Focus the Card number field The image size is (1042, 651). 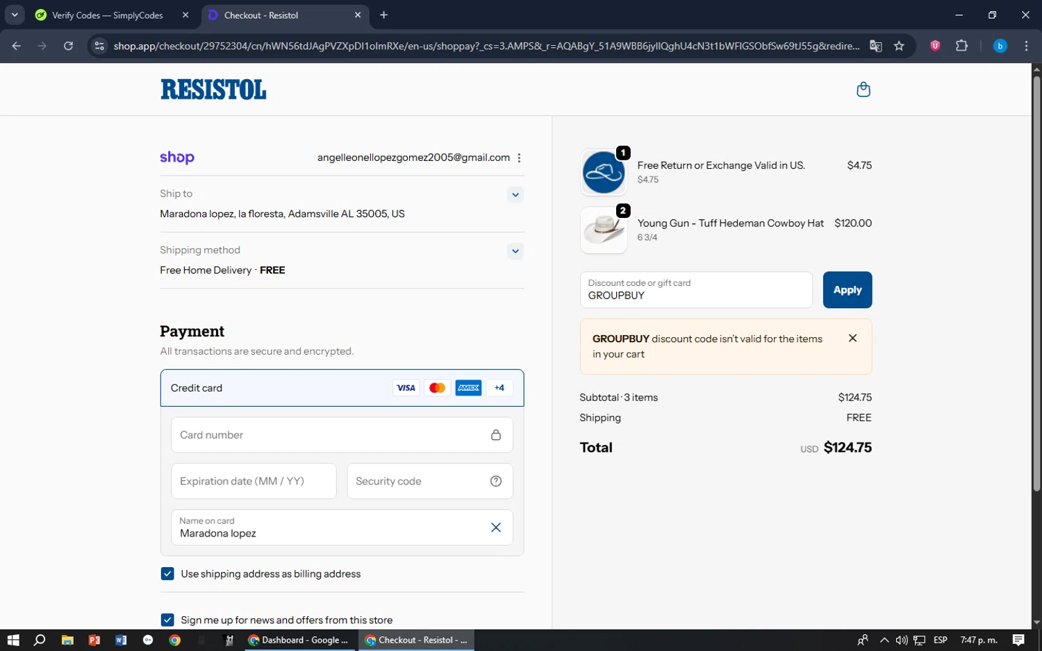click(342, 435)
